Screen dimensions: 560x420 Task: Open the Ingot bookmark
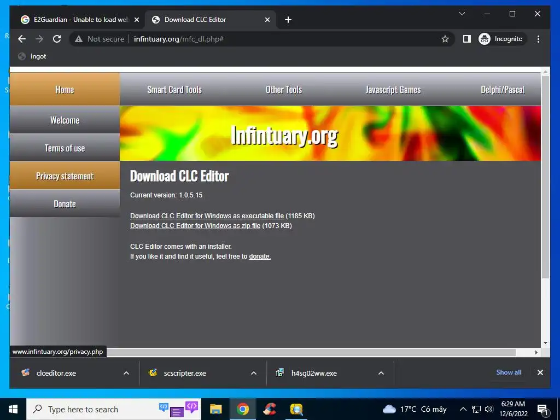coord(32,56)
